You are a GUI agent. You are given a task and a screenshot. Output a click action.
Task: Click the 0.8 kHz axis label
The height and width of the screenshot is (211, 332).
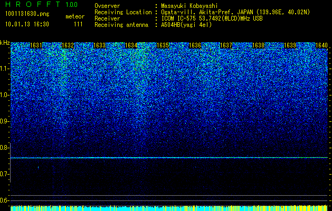coord(4,148)
